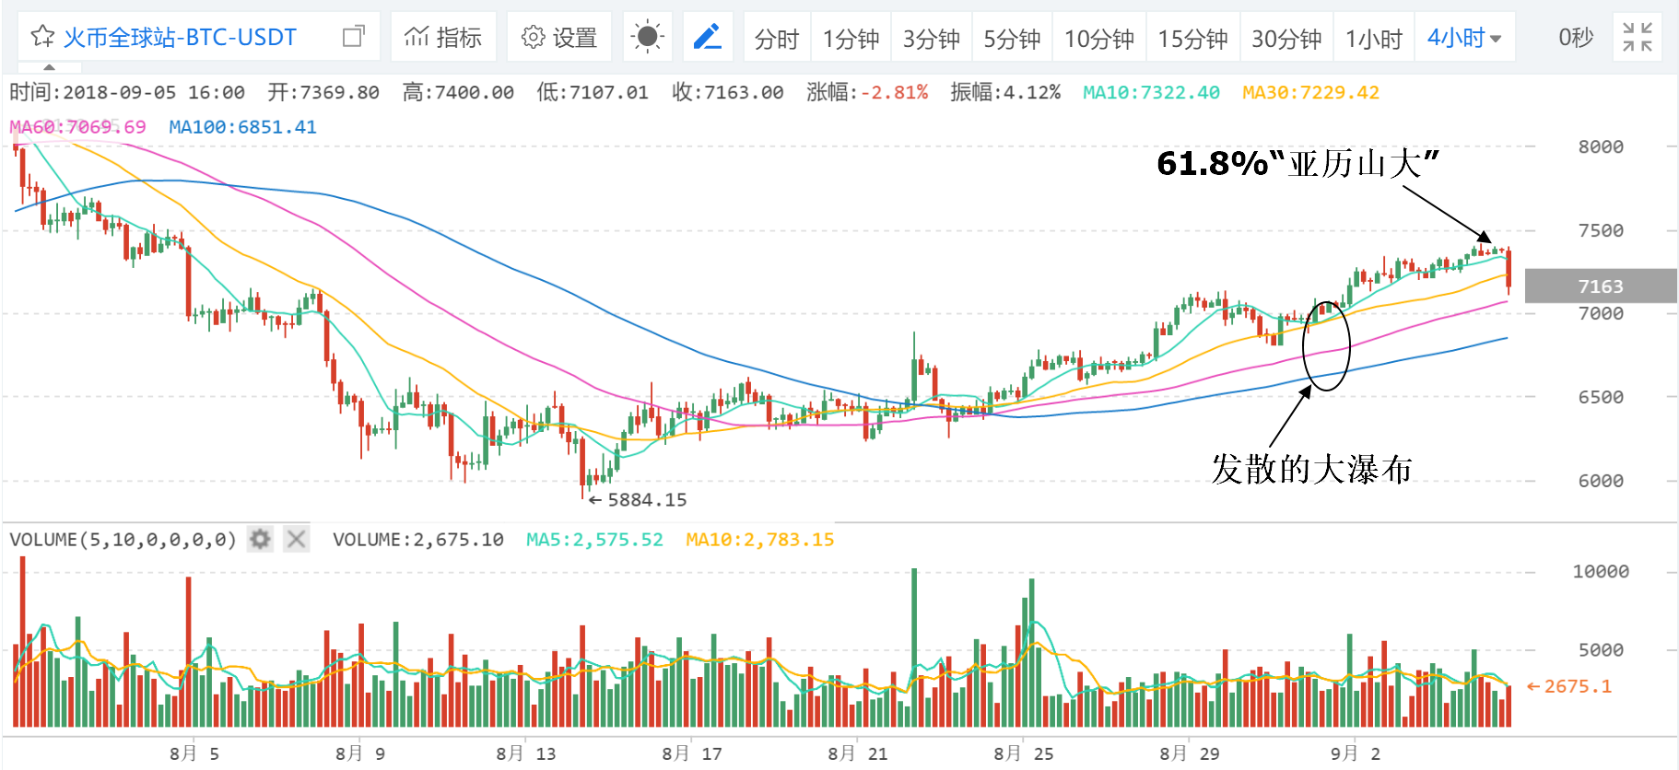Image resolution: width=1679 pixels, height=770 pixels.
Task: Close the VOLUME indicator with X
Action: click(x=296, y=539)
